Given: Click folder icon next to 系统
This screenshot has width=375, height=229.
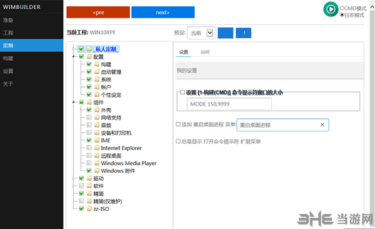Looking at the screenshot, I should tap(97, 79).
